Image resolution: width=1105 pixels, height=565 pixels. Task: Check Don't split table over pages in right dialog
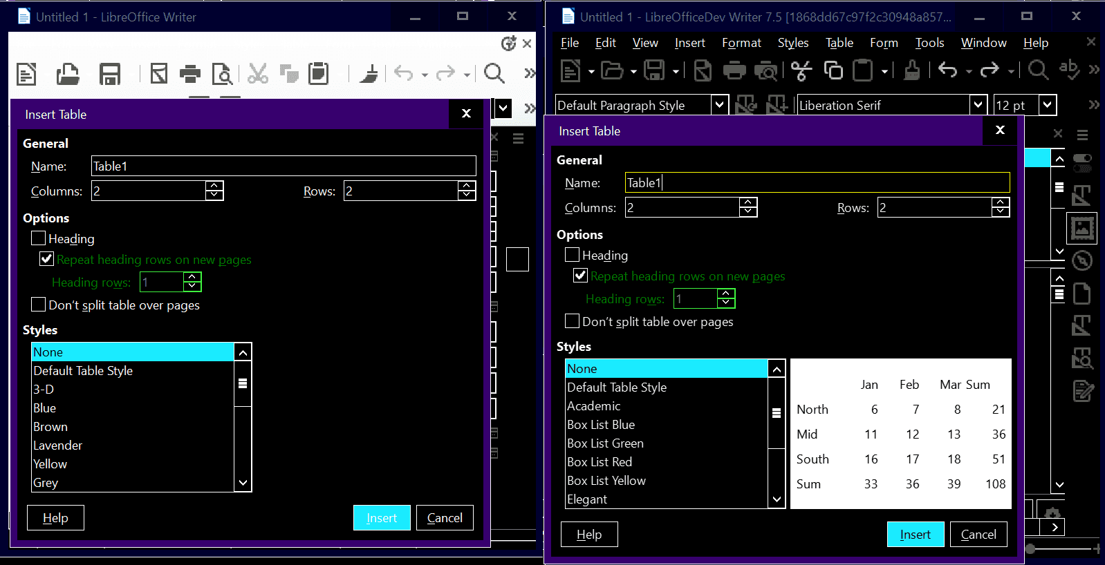[572, 321]
